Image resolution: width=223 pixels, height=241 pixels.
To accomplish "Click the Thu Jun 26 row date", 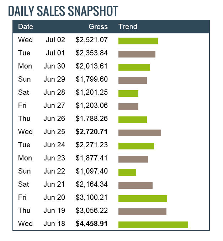I will (x=41, y=119).
